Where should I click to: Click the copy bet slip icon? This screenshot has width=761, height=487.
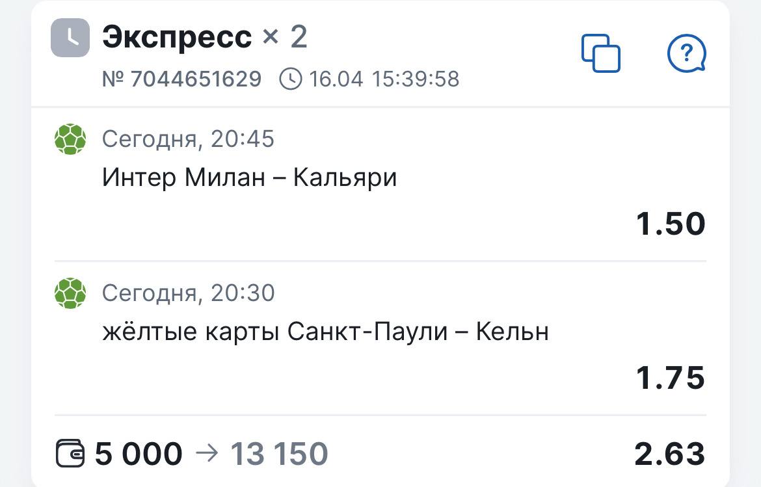[x=600, y=53]
